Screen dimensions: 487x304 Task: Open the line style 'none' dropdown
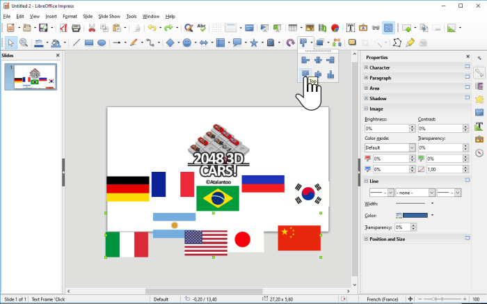432,193
